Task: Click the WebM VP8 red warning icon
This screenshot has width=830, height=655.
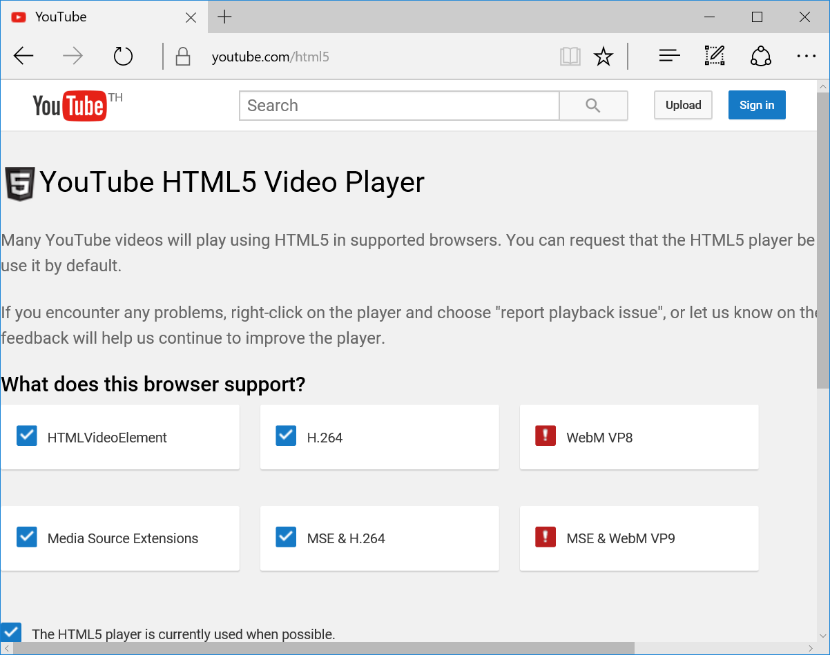Action: point(546,436)
